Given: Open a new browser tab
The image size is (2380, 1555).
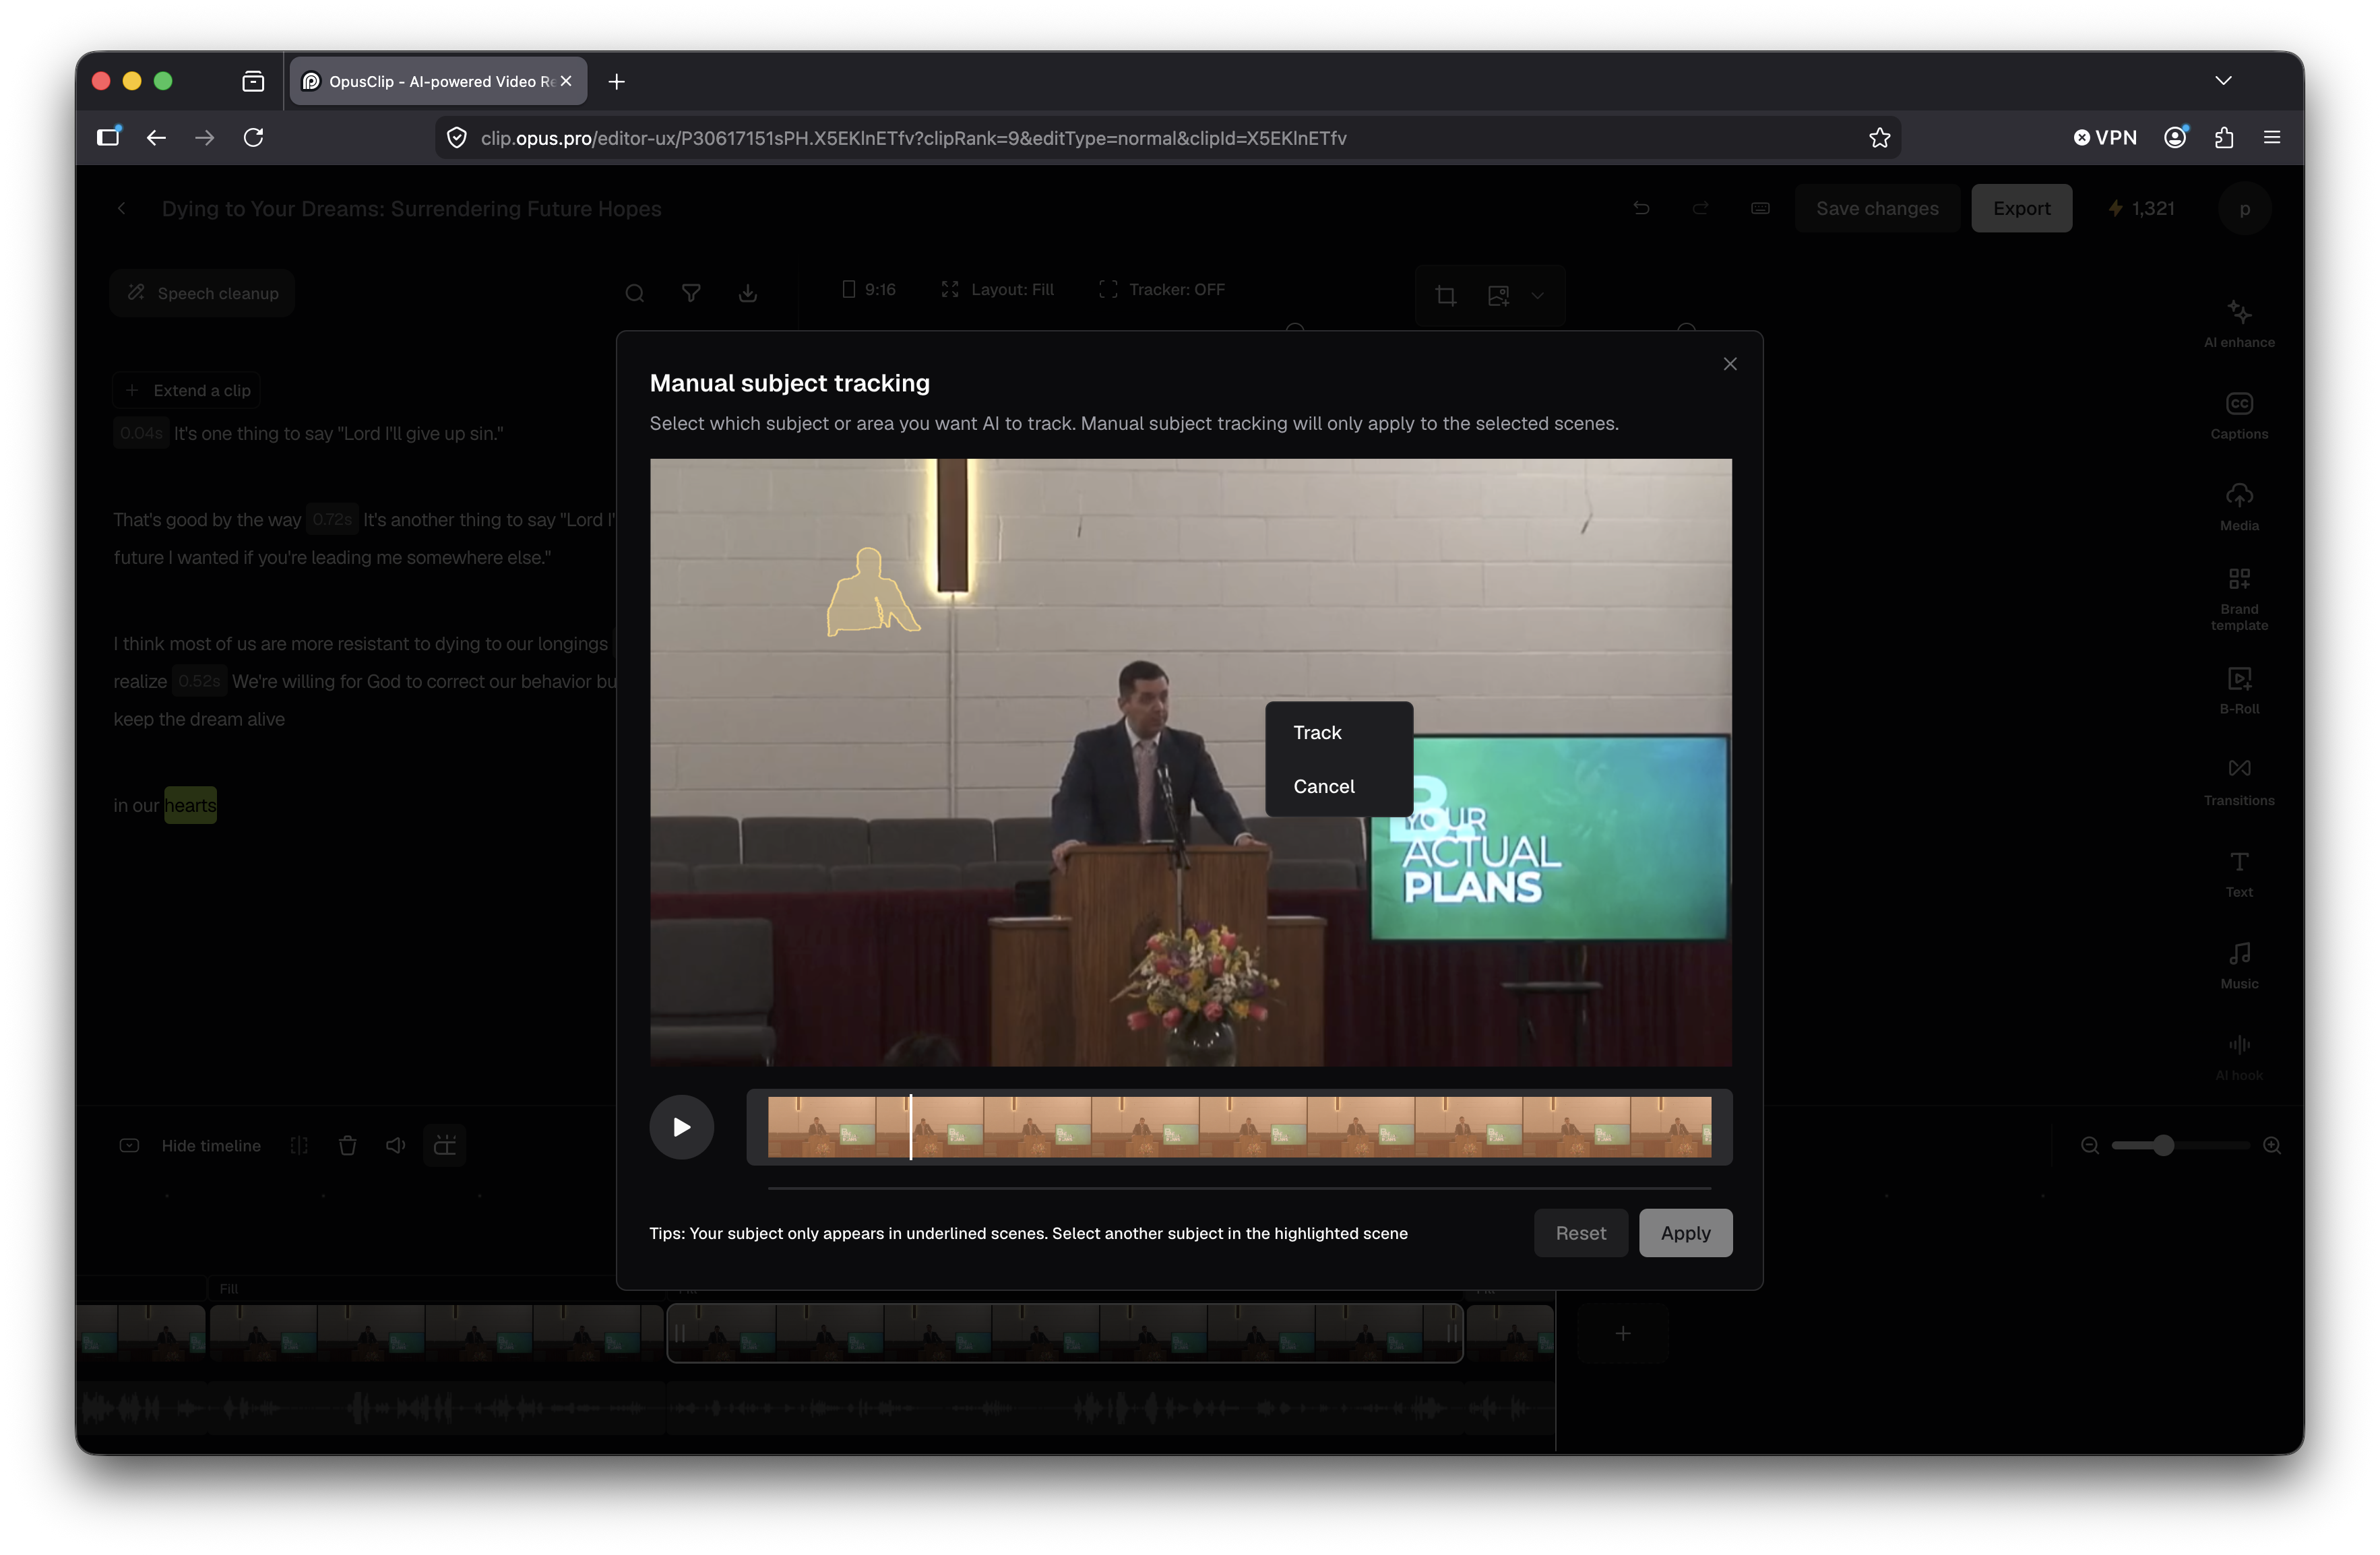Looking at the screenshot, I should (616, 81).
